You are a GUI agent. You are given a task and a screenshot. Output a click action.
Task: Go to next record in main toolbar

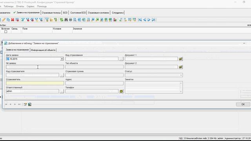149,20
